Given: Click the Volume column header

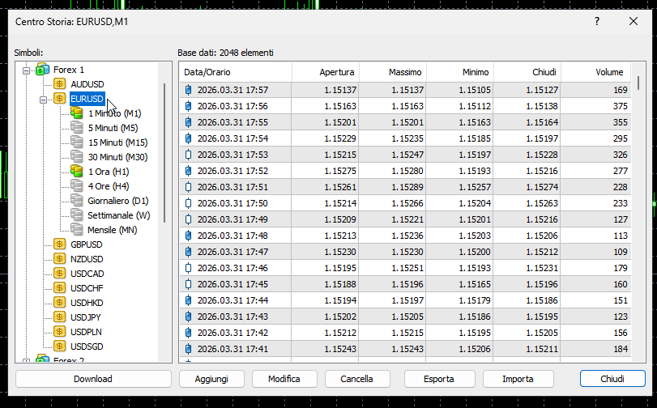Looking at the screenshot, I should [x=595, y=72].
